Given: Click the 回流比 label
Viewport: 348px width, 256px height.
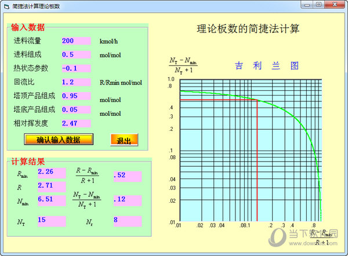Looking at the screenshot, I should (x=24, y=82).
